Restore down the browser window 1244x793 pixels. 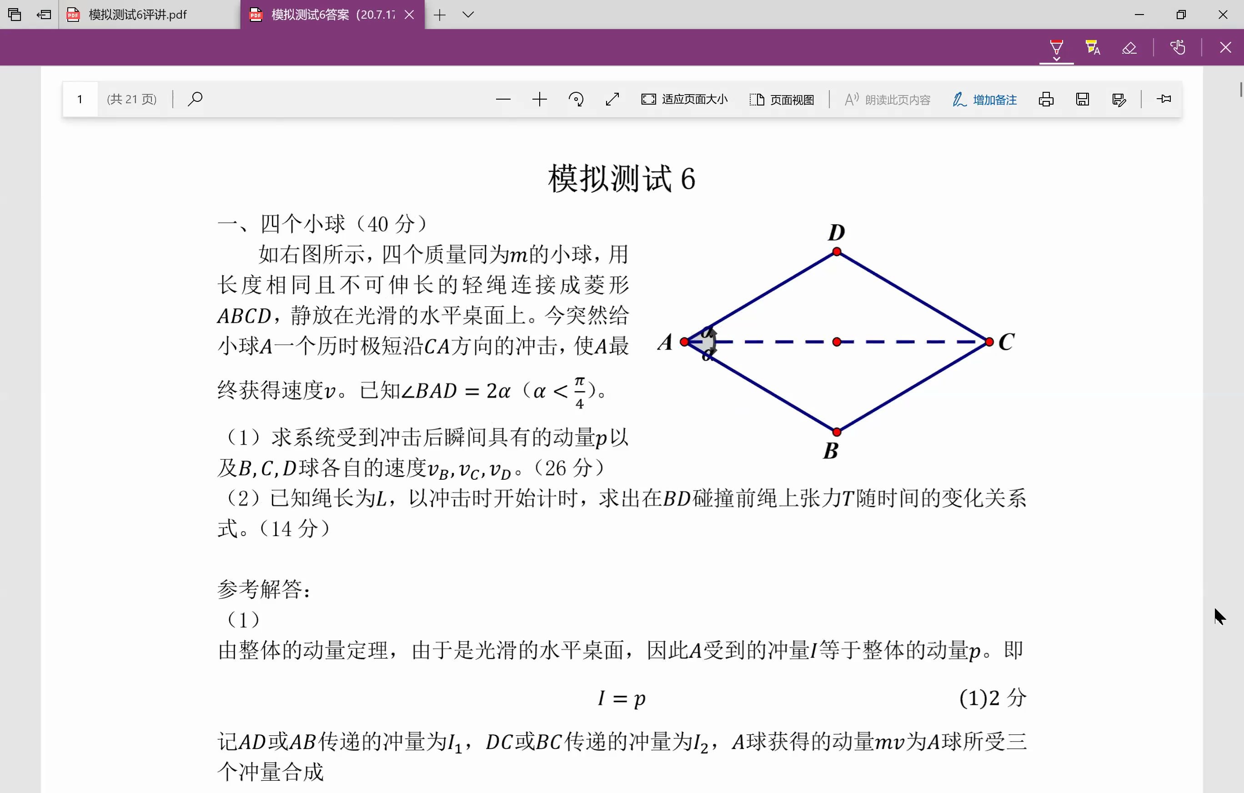click(x=1181, y=15)
